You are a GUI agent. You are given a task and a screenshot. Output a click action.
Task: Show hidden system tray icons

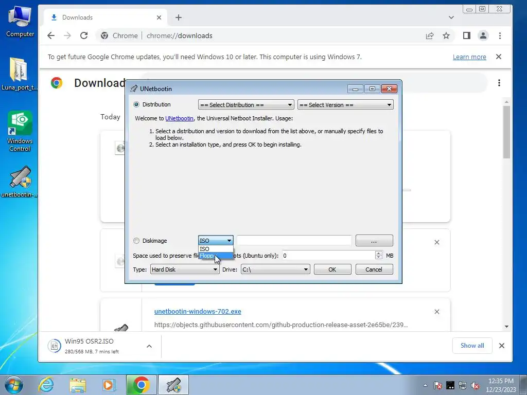(425, 385)
